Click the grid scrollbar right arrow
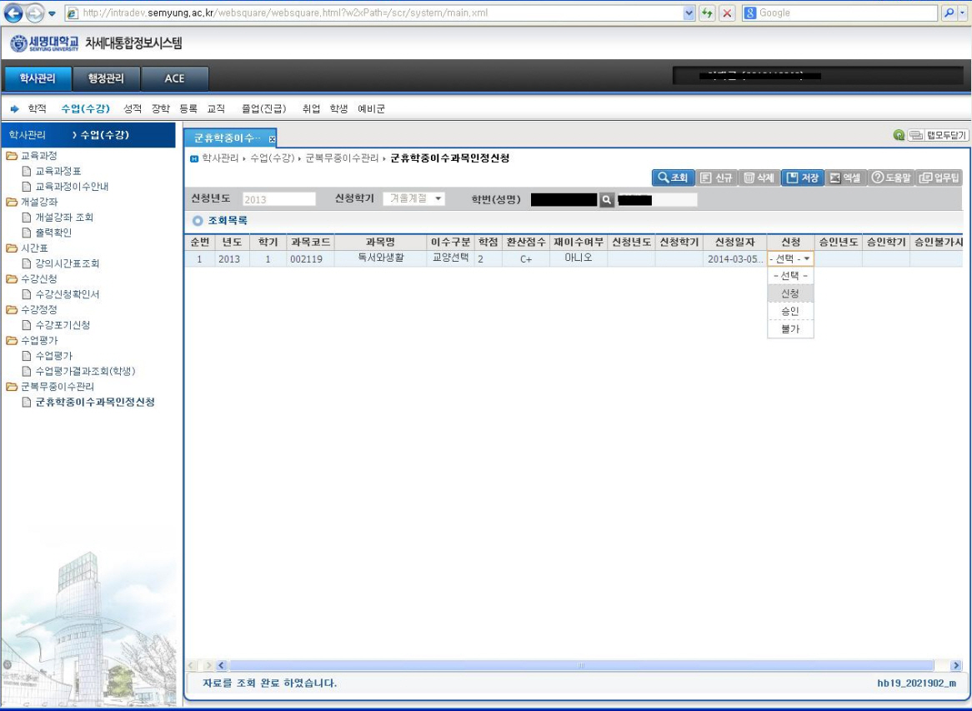The image size is (972, 711). [x=956, y=666]
